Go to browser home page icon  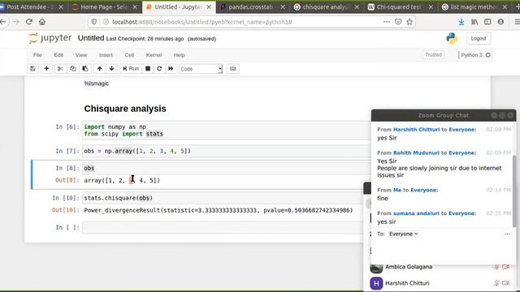(42, 22)
